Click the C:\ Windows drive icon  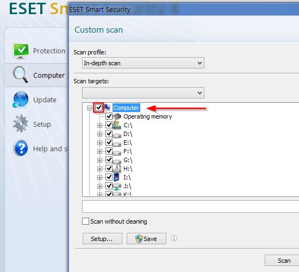[x=117, y=125]
